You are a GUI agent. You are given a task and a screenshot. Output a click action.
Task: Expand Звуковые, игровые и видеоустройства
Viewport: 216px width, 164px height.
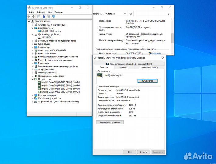click(32, 41)
